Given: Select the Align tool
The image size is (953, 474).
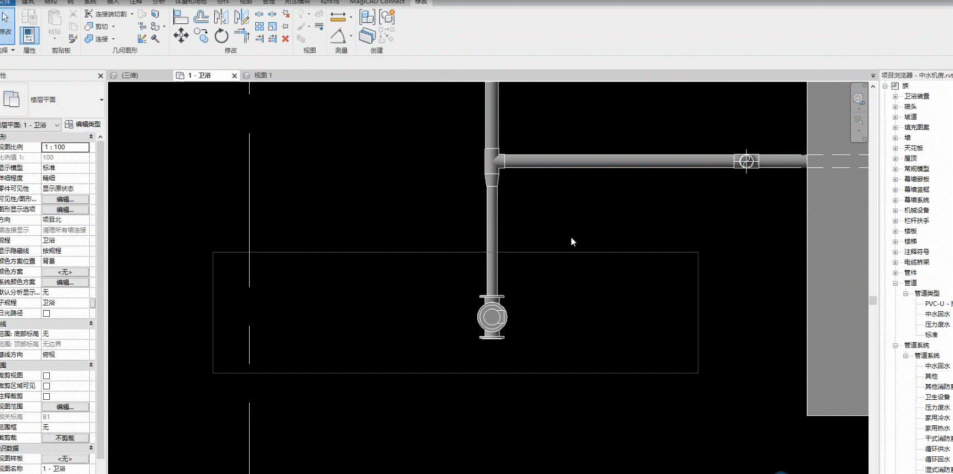Looking at the screenshot, I should 181,17.
